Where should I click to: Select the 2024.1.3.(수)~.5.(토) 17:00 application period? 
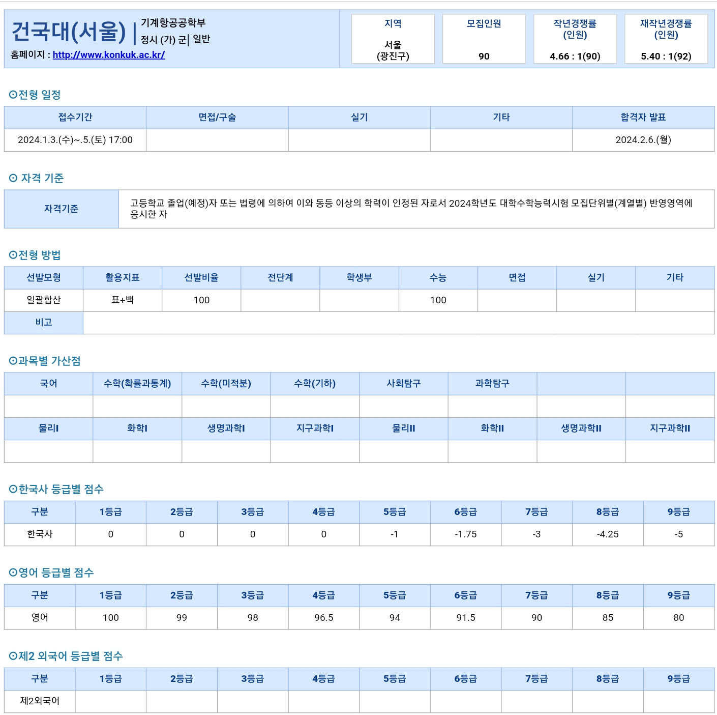75,140
